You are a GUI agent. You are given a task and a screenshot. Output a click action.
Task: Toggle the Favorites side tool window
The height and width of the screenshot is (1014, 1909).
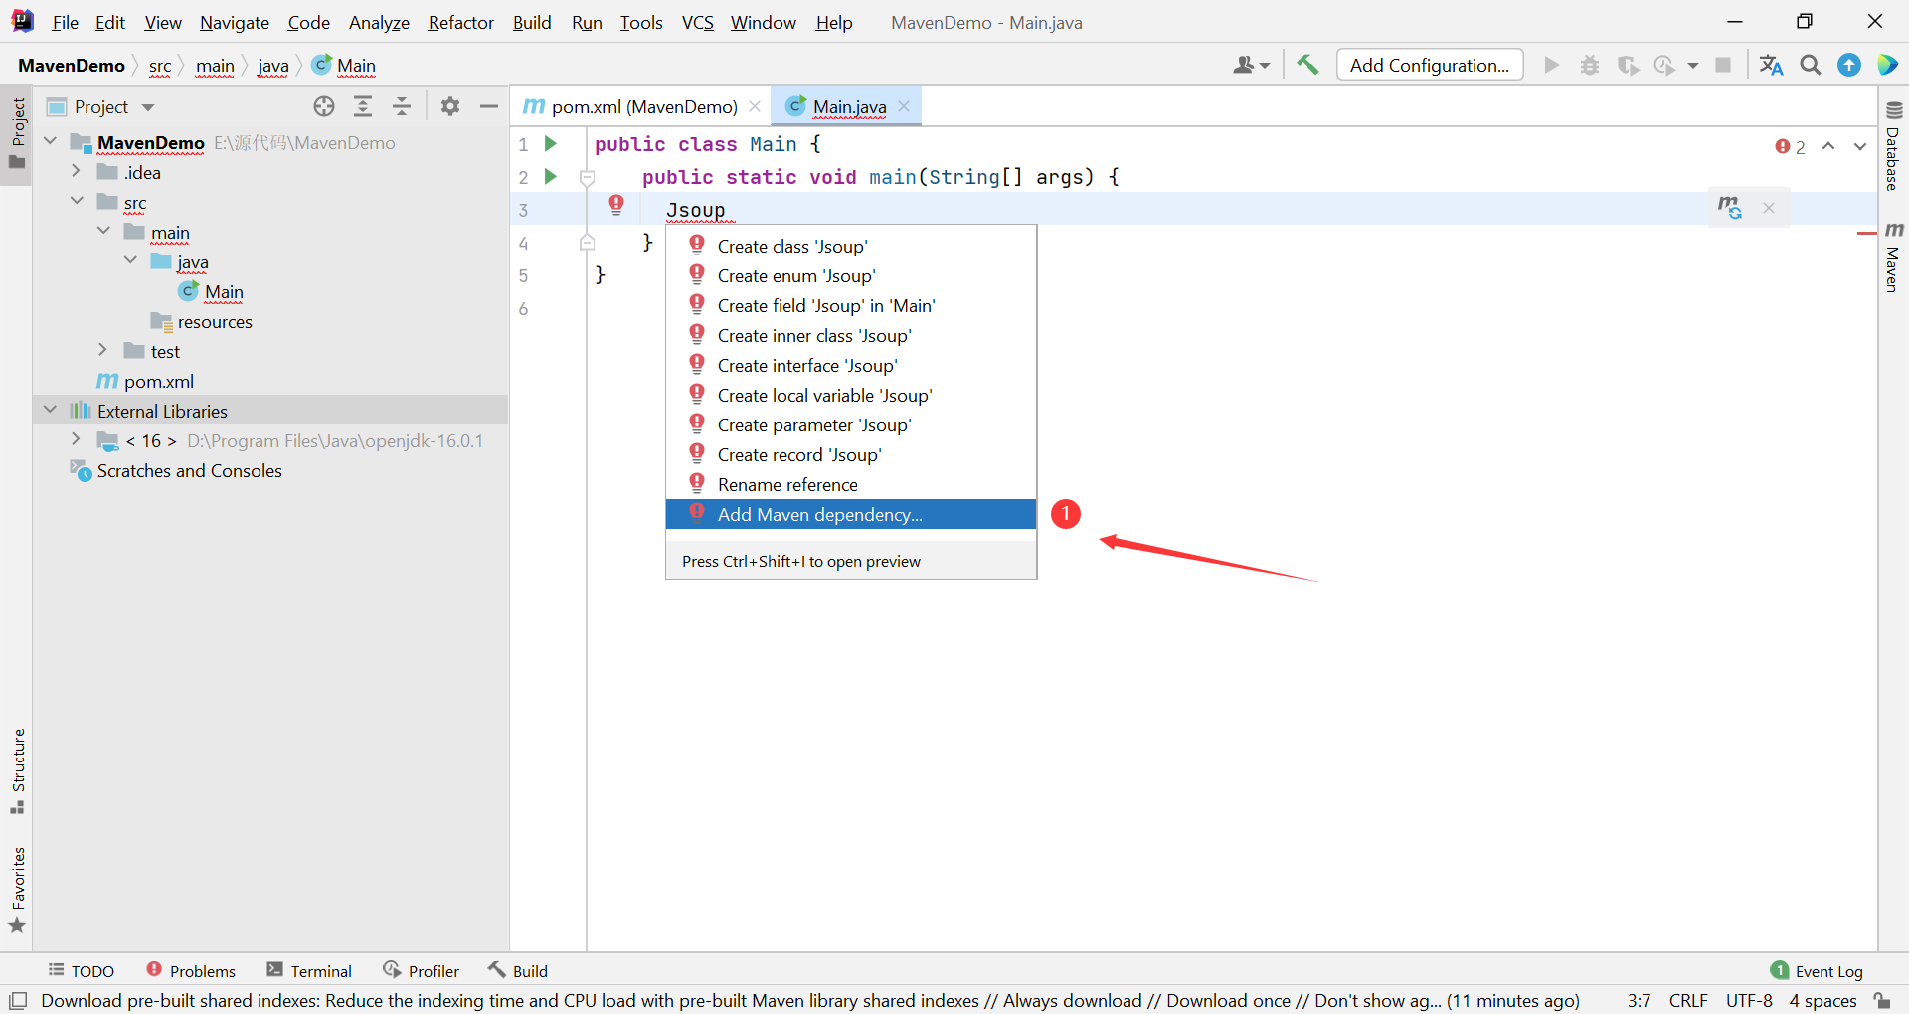click(17, 890)
